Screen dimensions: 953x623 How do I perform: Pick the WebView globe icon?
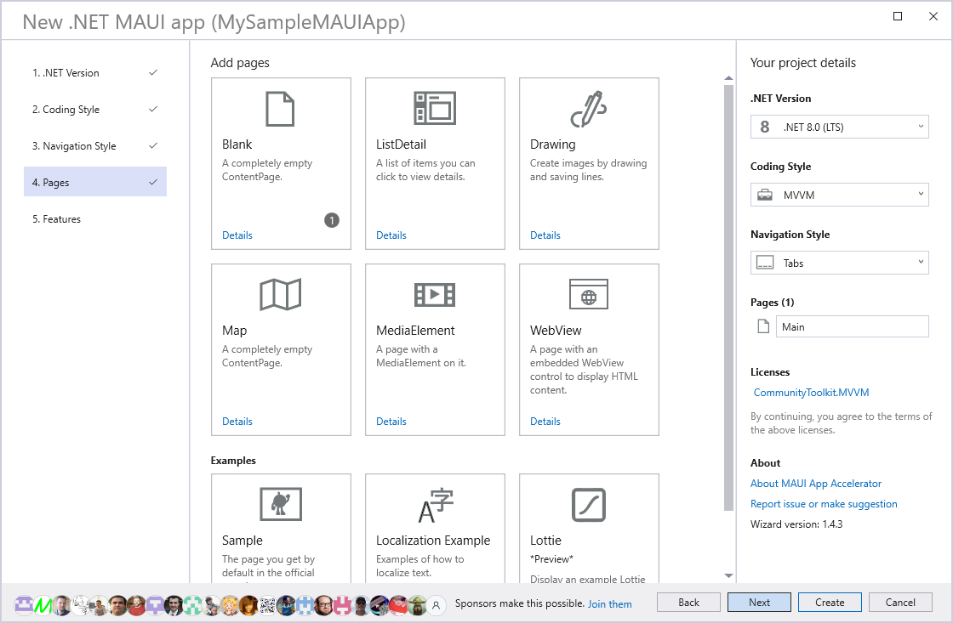click(588, 295)
